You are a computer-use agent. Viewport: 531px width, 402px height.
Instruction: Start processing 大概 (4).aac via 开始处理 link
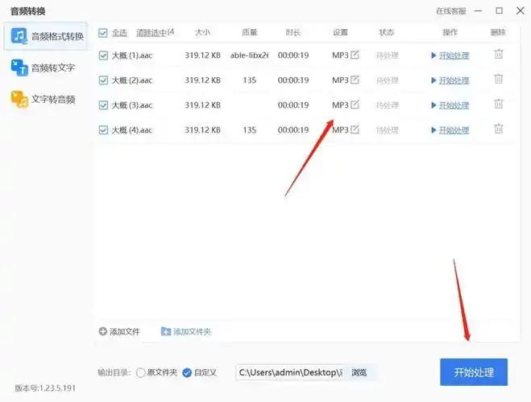(454, 130)
